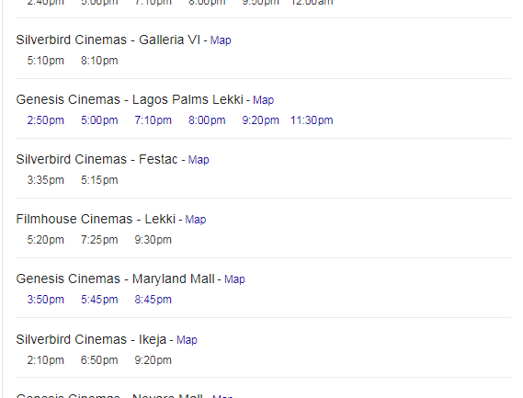Open Map for Silverbird Cinemas Ikeja
The width and height of the screenshot is (523, 398).
[187, 340]
